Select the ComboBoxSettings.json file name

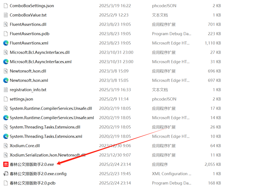point(32,6)
